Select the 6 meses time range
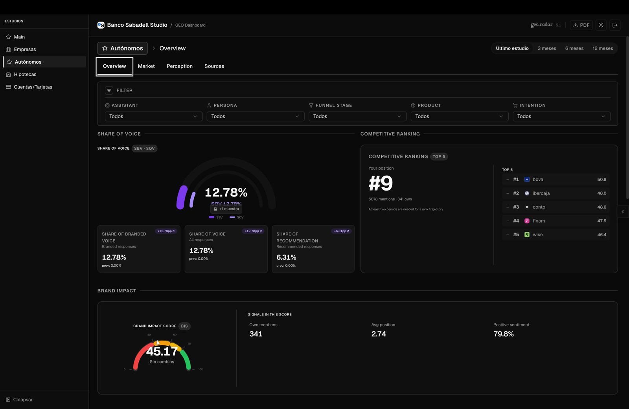 574,48
